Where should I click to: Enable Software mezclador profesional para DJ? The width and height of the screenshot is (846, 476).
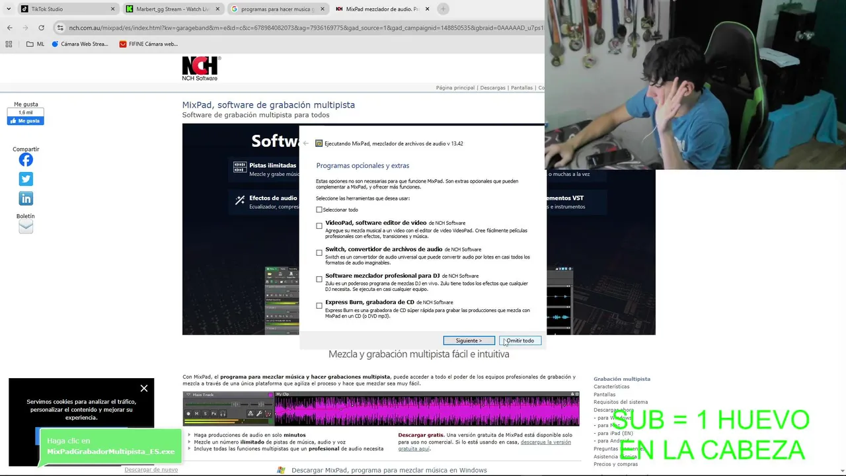pos(319,279)
